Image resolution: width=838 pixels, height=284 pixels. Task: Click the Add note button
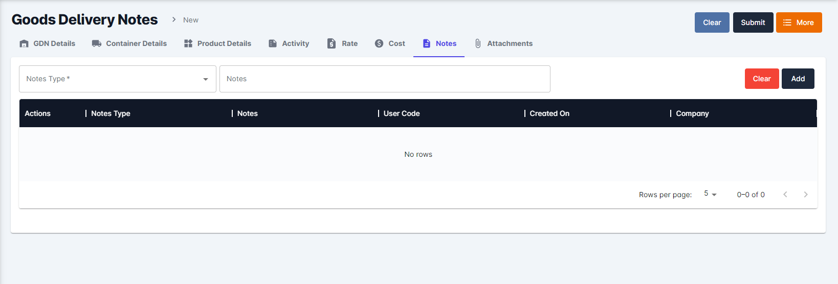(798, 79)
